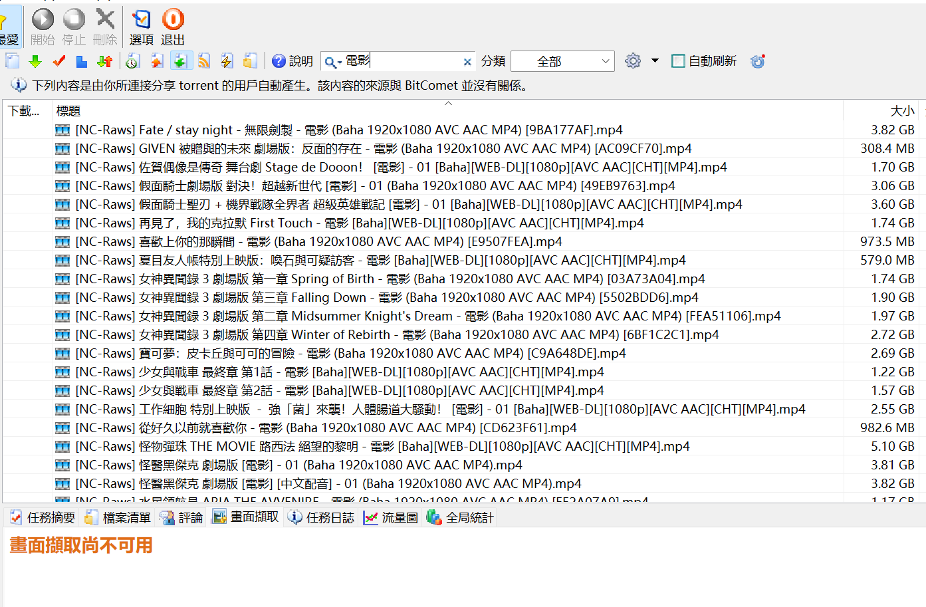Click the lightning bolt document icon
The height and width of the screenshot is (607, 926).
pyautogui.click(x=227, y=61)
